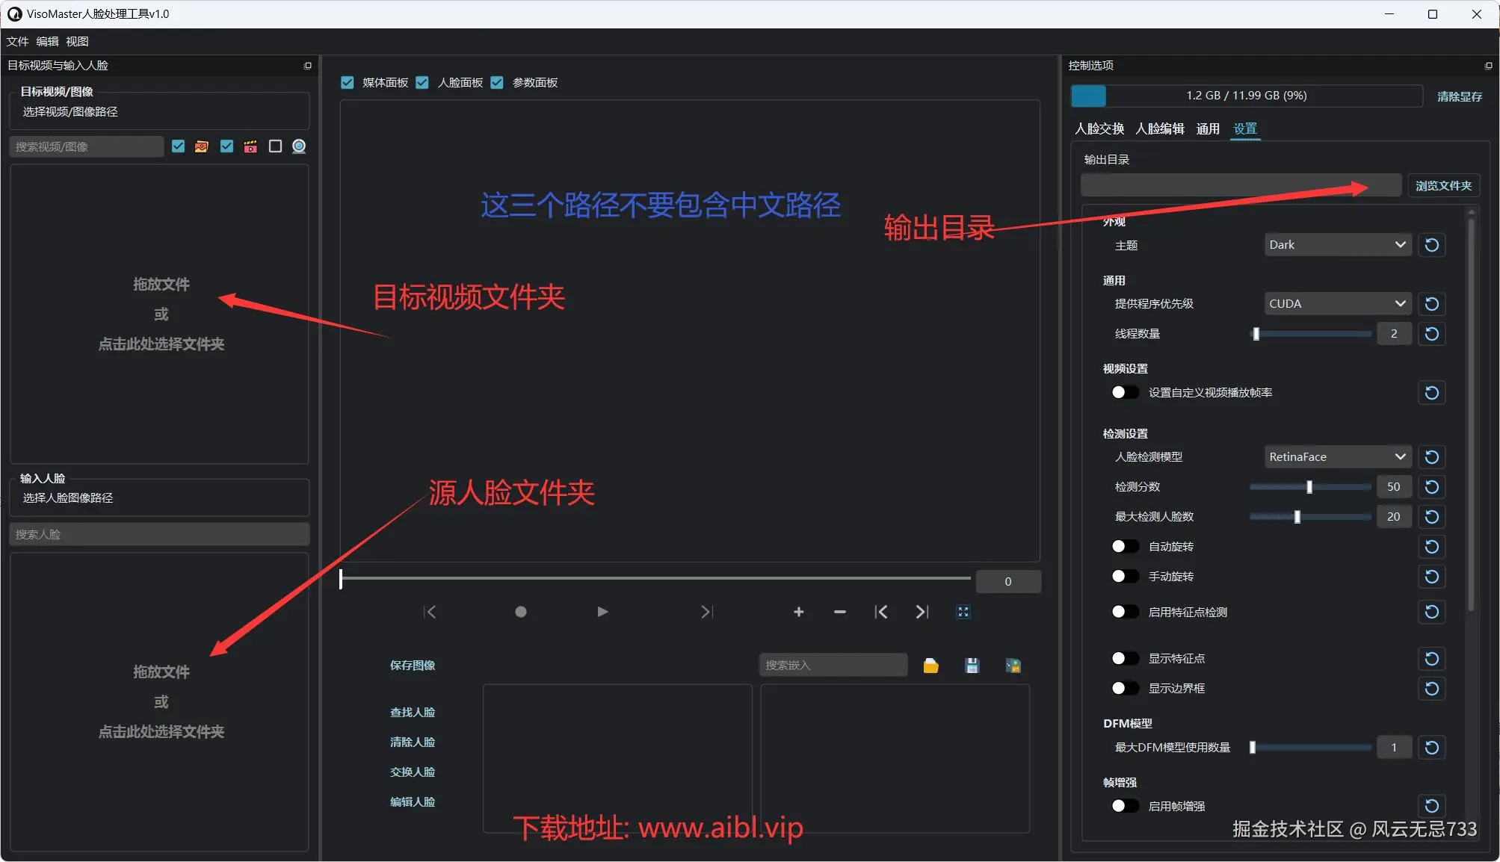Click the fullscreen view icon
This screenshot has width=1500, height=862.
pos(963,612)
